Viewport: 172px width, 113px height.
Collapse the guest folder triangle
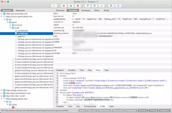(7, 22)
